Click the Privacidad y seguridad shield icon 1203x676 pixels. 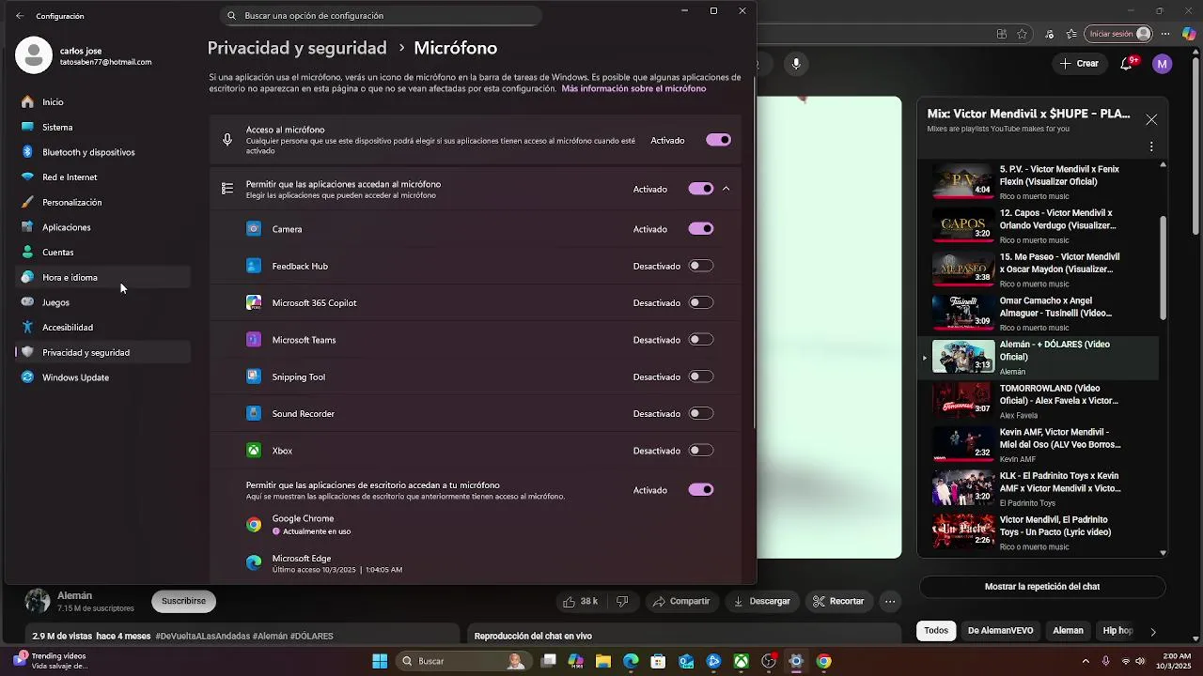coord(27,352)
